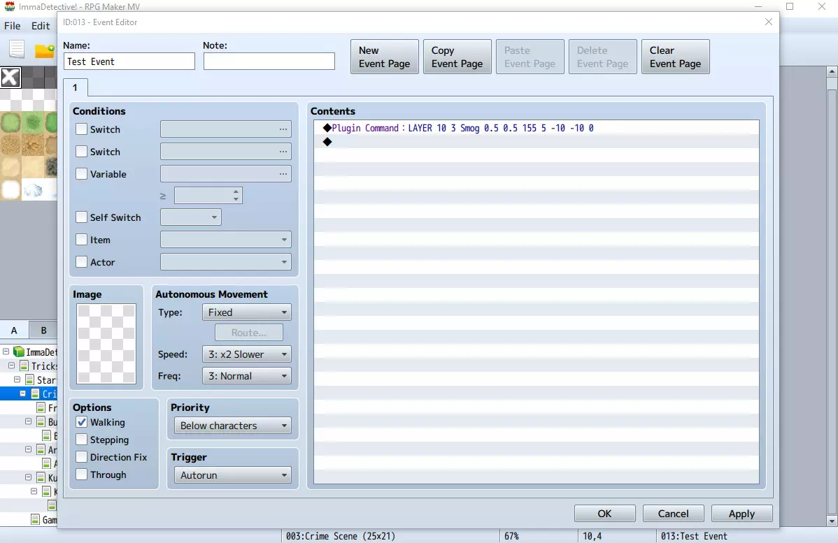Click the disabled Route button

(x=248, y=333)
